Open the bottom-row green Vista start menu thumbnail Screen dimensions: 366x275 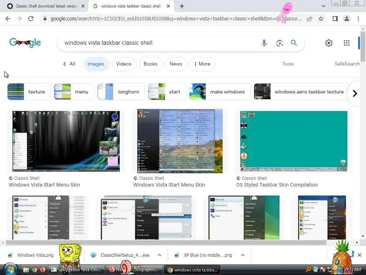(244, 217)
